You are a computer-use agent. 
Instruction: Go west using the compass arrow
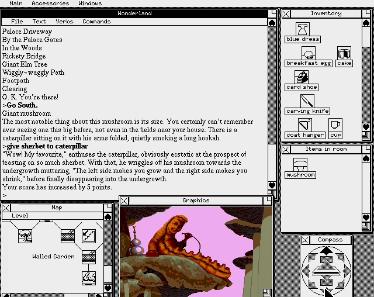305,271
